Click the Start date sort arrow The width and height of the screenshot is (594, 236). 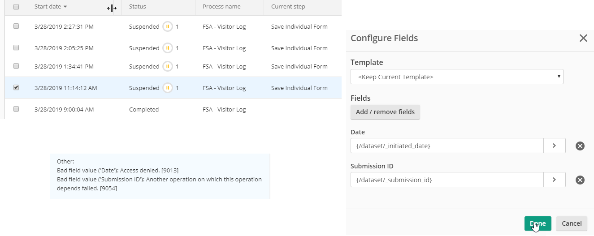(65, 7)
